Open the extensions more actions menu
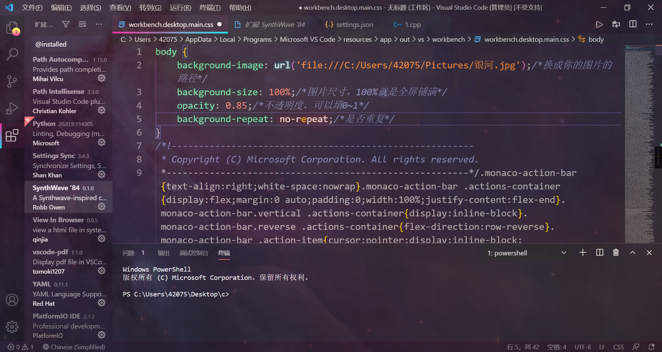This screenshot has height=352, width=662. (99, 24)
